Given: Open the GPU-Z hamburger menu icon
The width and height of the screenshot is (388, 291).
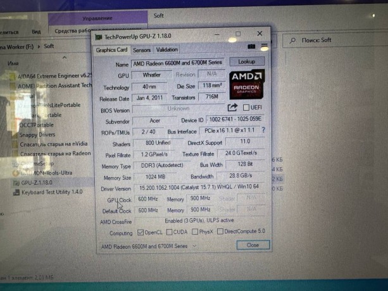Looking at the screenshot, I should tap(264, 46).
